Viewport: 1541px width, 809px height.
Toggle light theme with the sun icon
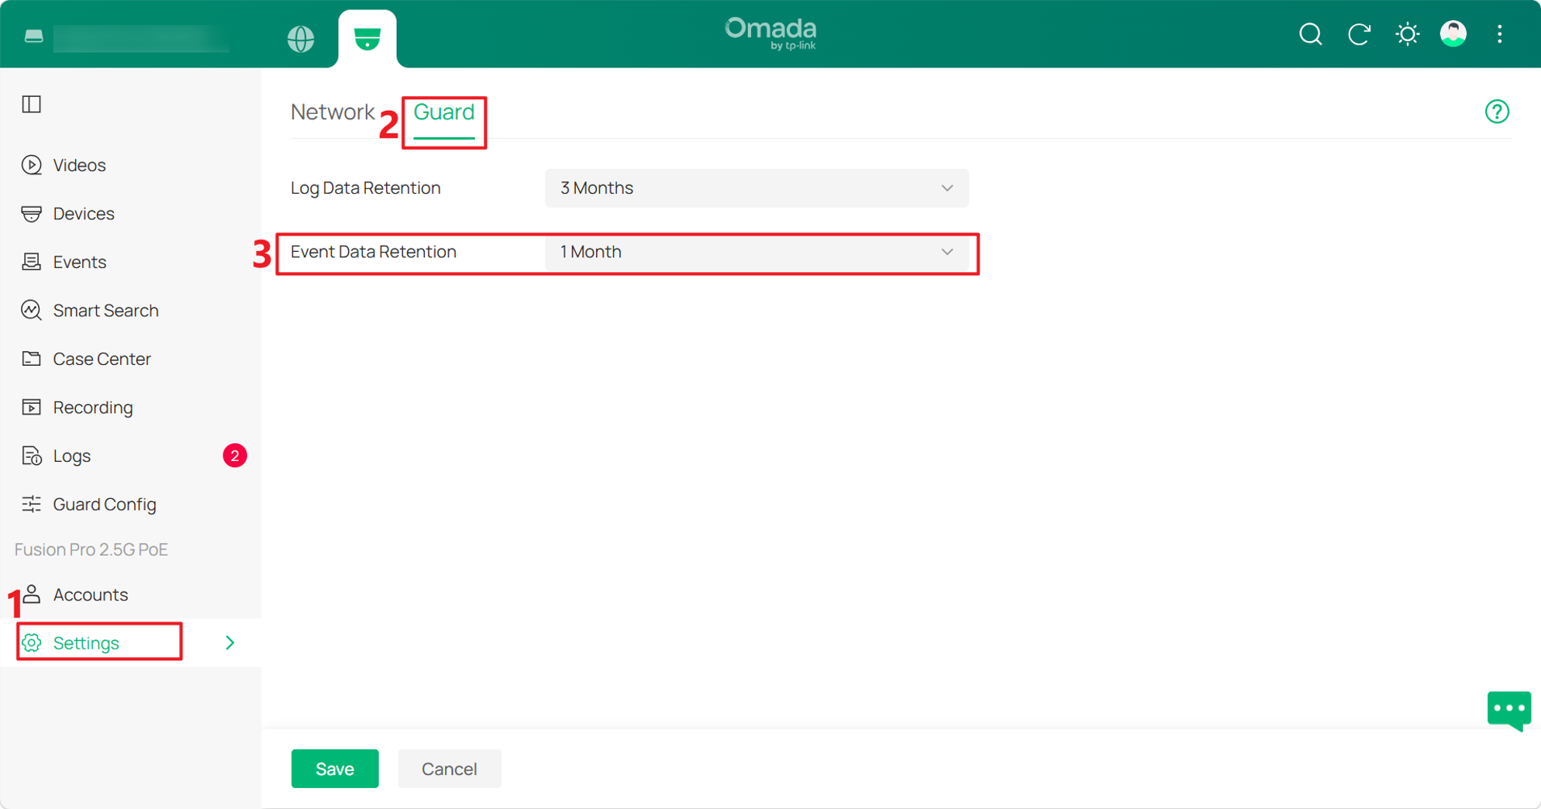[x=1407, y=34]
